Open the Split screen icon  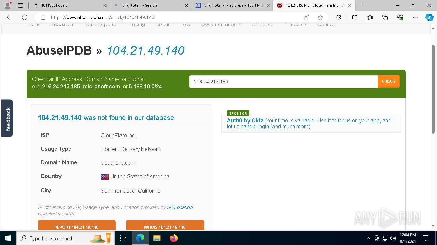click(355, 17)
